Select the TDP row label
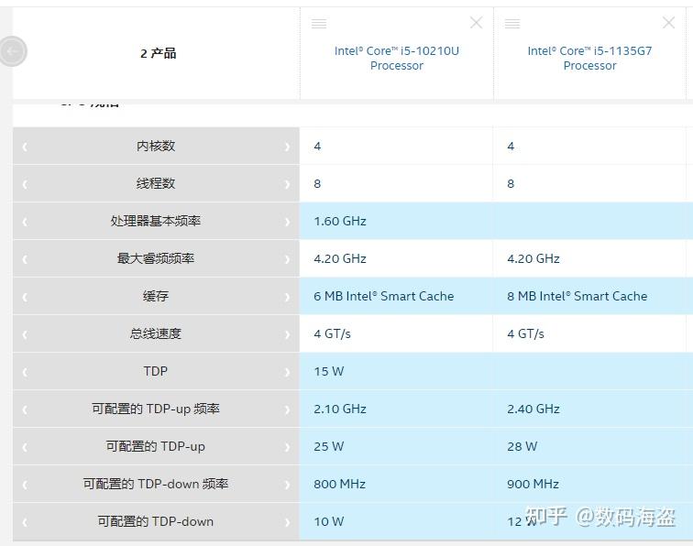This screenshot has height=546, width=693. point(156,371)
